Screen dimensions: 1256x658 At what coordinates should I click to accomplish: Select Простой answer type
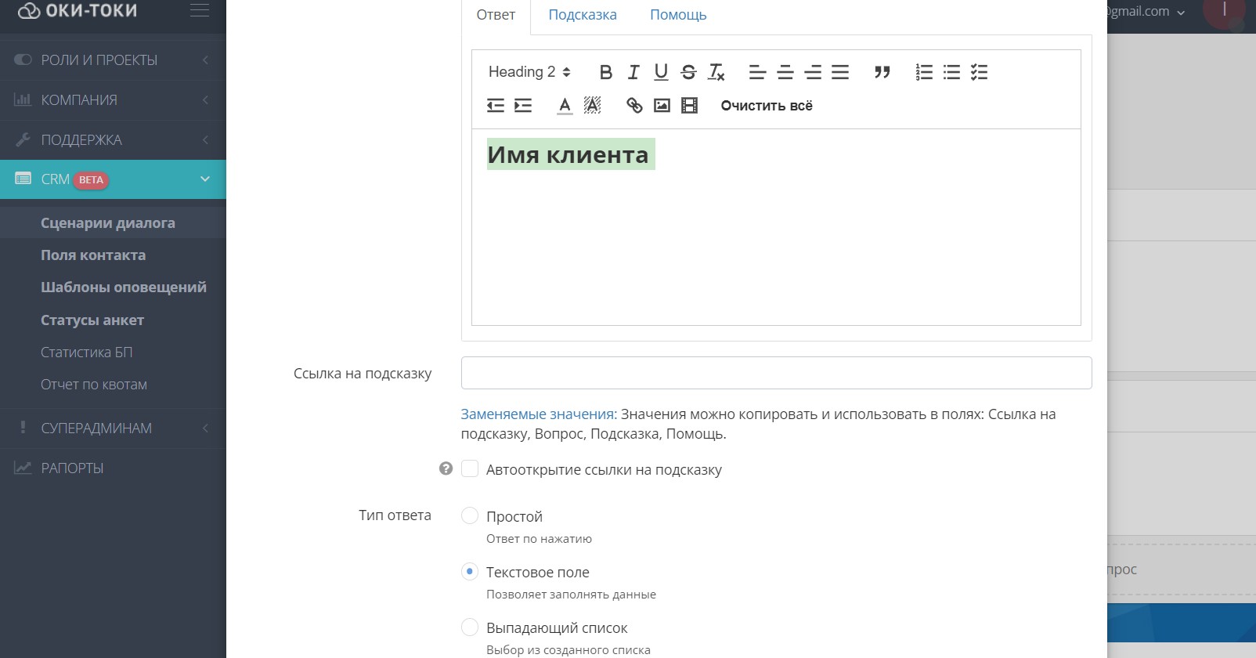[470, 516]
